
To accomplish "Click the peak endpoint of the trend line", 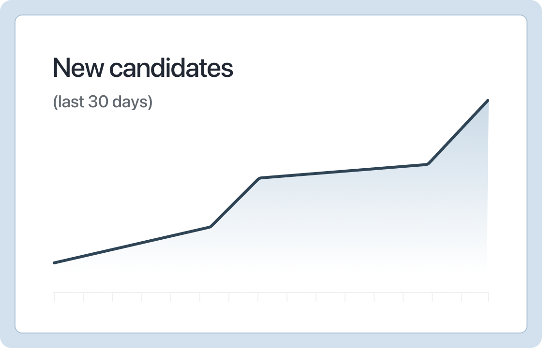I will click(x=488, y=101).
